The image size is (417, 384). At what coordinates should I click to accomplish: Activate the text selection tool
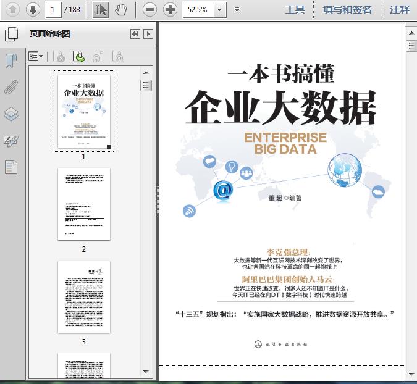[101, 9]
